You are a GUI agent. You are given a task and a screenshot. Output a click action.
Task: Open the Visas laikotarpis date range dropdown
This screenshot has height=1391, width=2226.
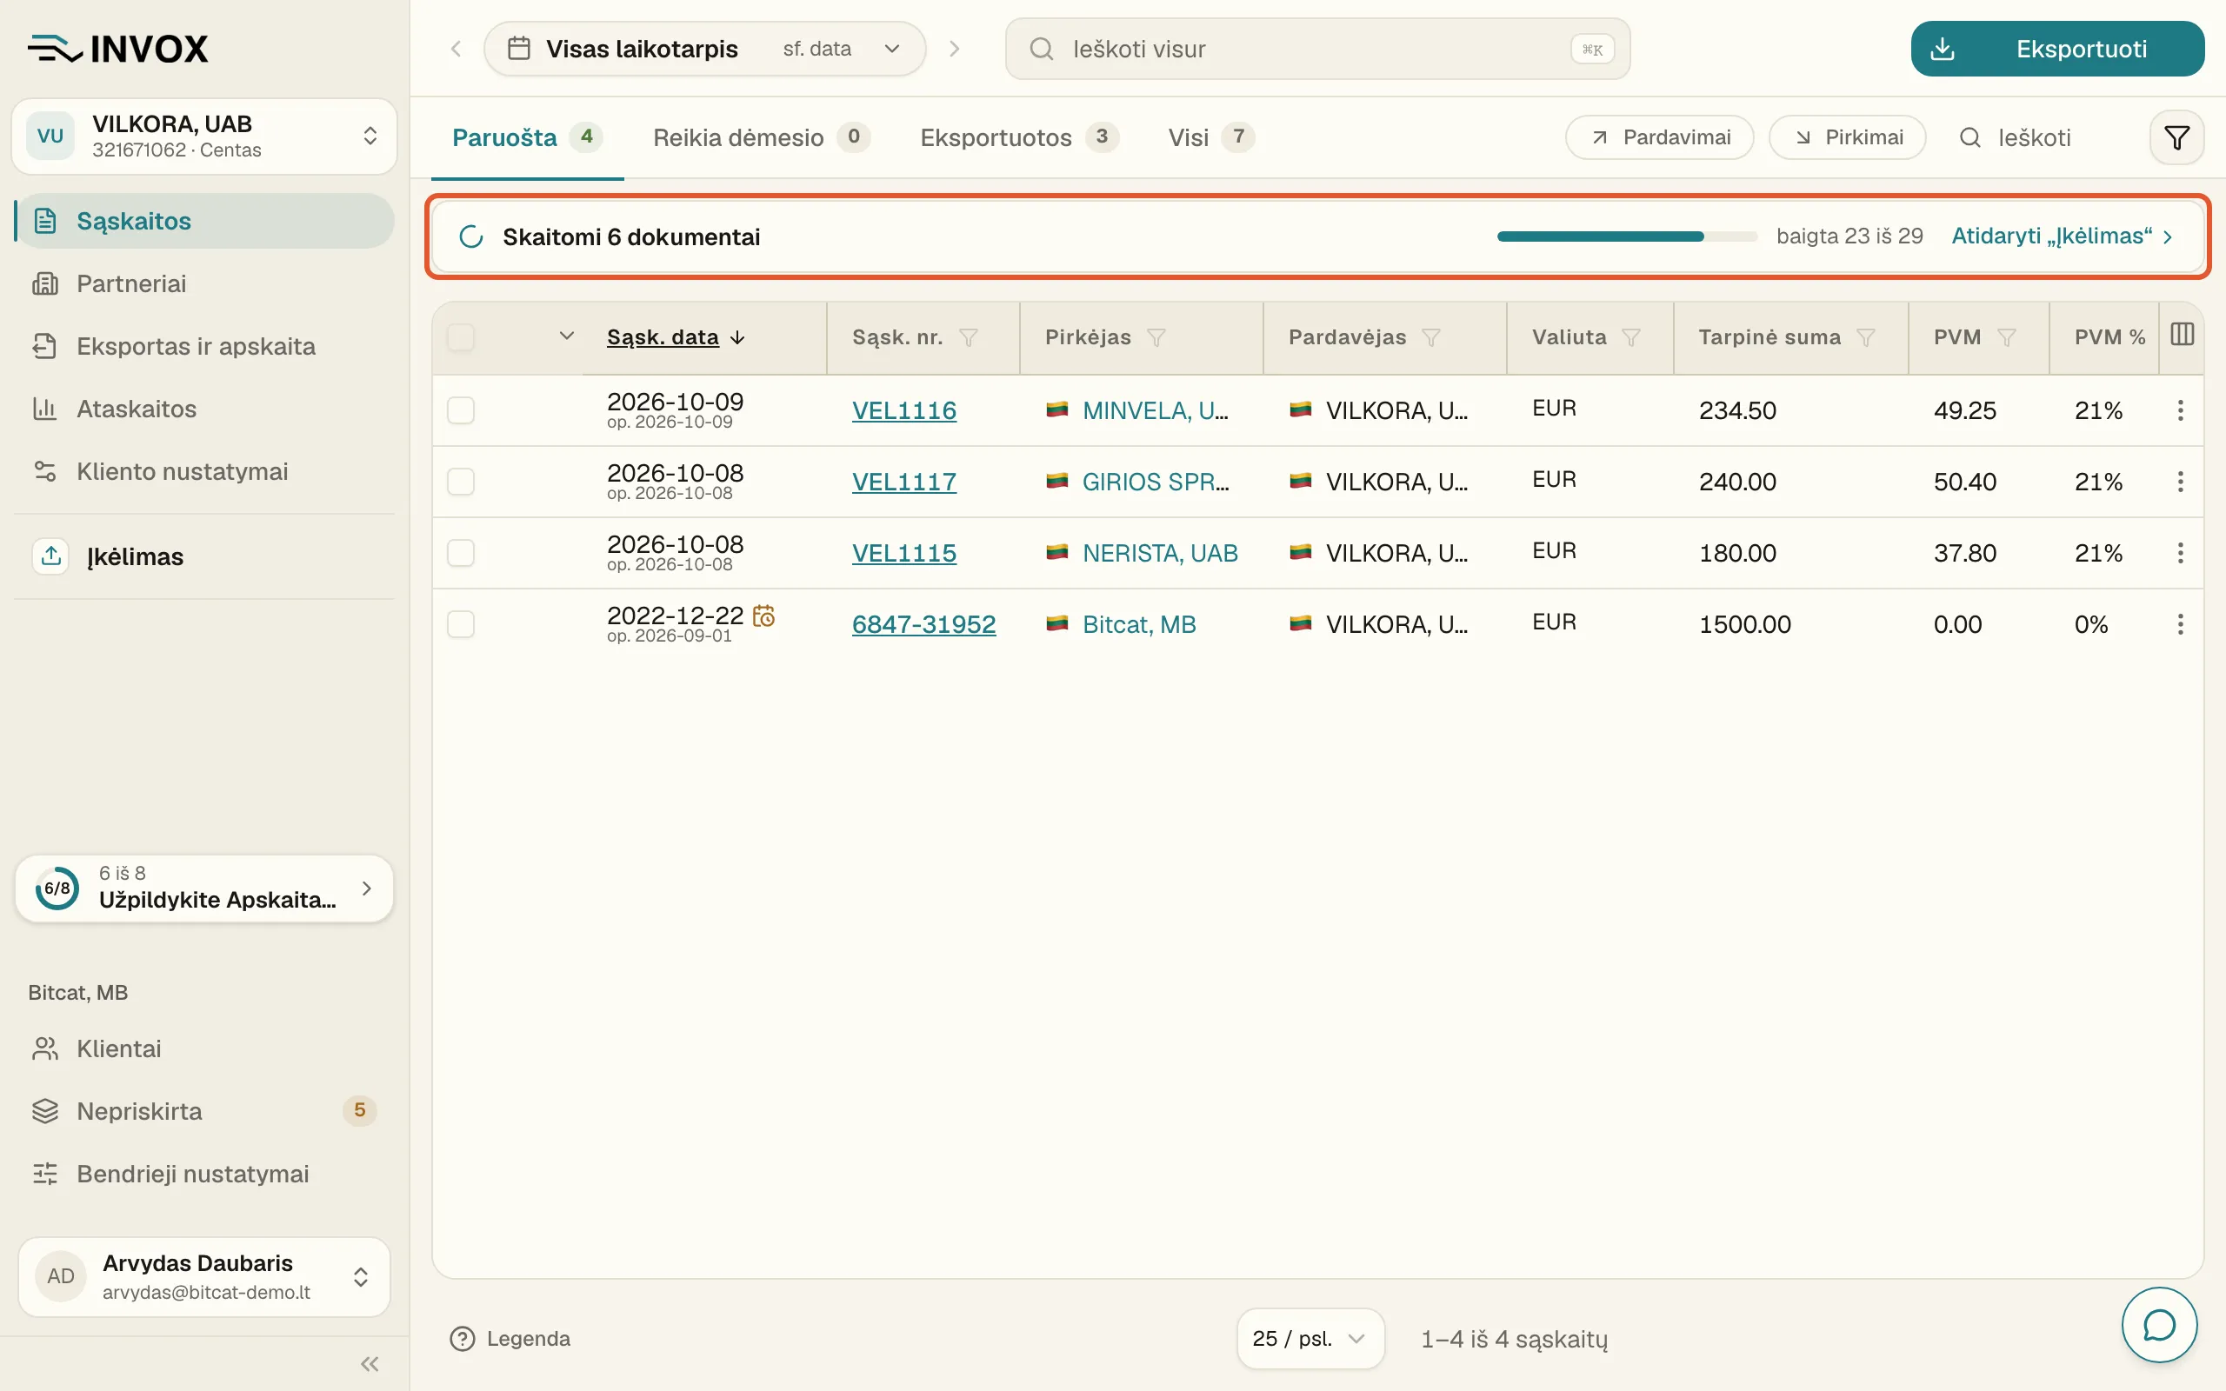click(704, 49)
